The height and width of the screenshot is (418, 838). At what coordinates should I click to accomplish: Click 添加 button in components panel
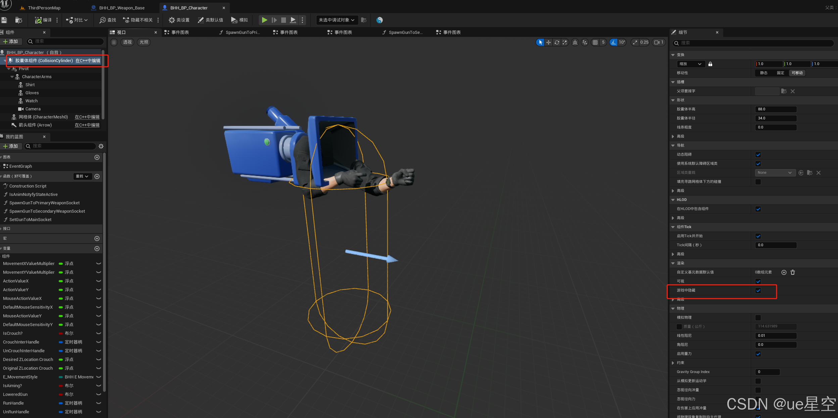point(11,42)
